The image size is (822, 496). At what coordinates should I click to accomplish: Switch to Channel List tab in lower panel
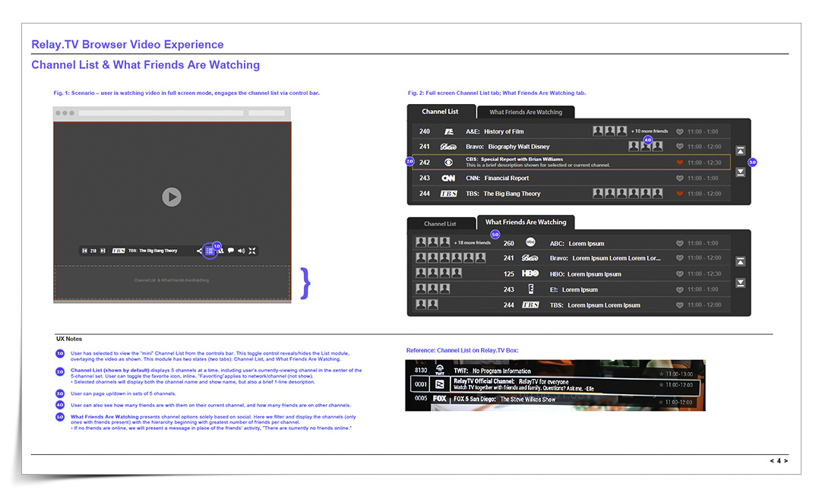tap(441, 223)
